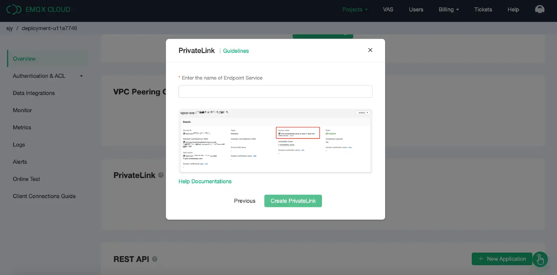Open the user avatar menu
This screenshot has height=275, width=557.
coord(539,9)
